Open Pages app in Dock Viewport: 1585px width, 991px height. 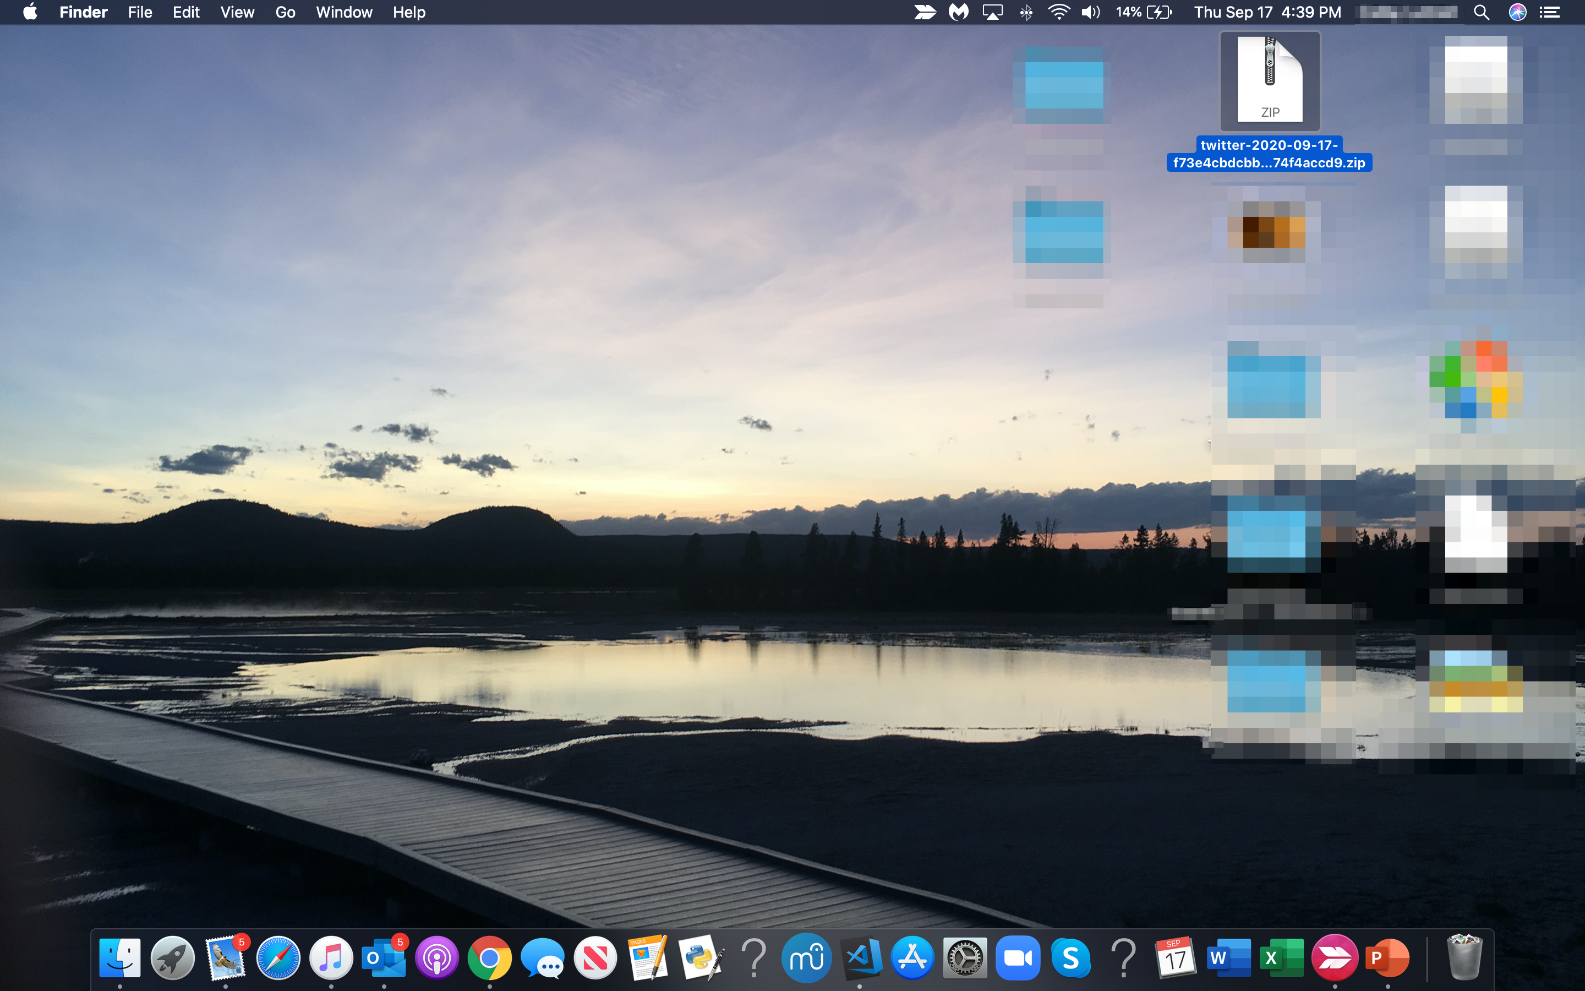coord(648,958)
